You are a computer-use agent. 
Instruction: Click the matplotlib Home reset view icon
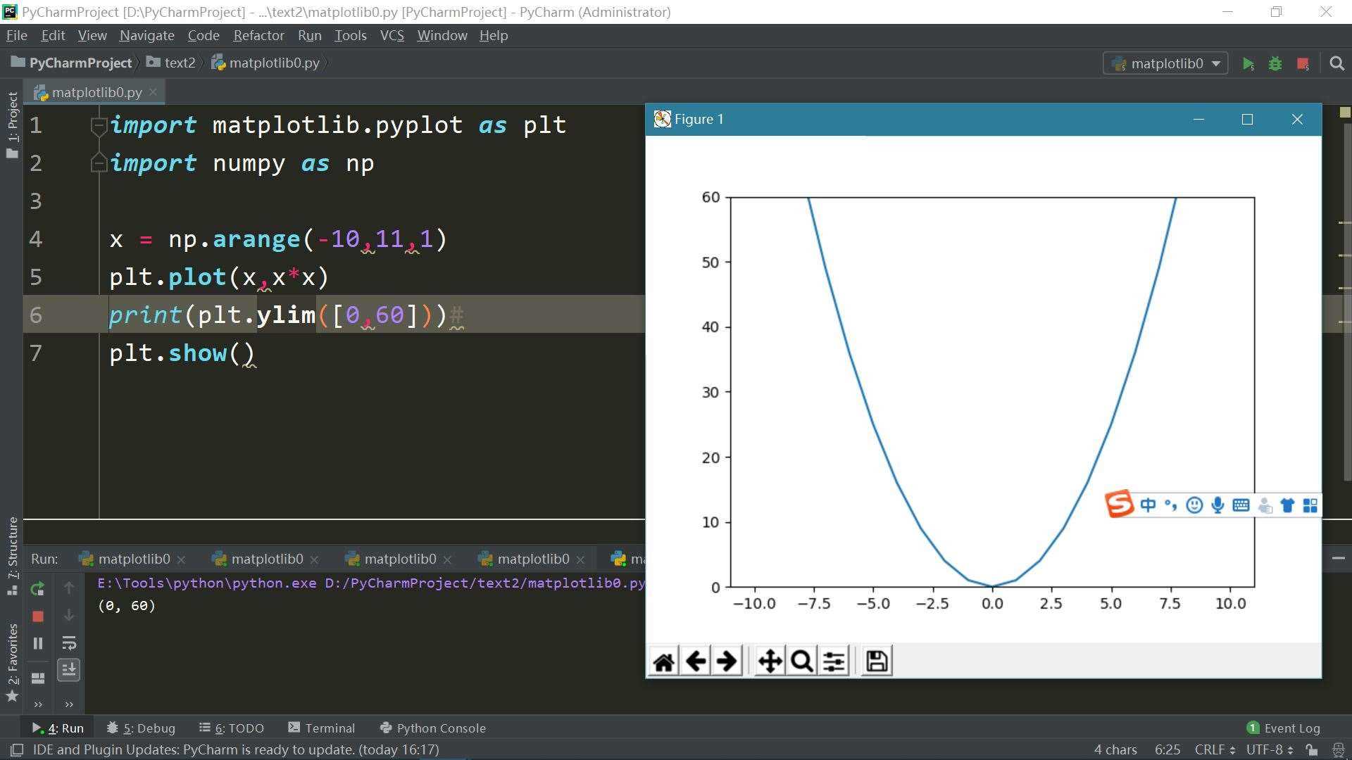[x=663, y=661]
